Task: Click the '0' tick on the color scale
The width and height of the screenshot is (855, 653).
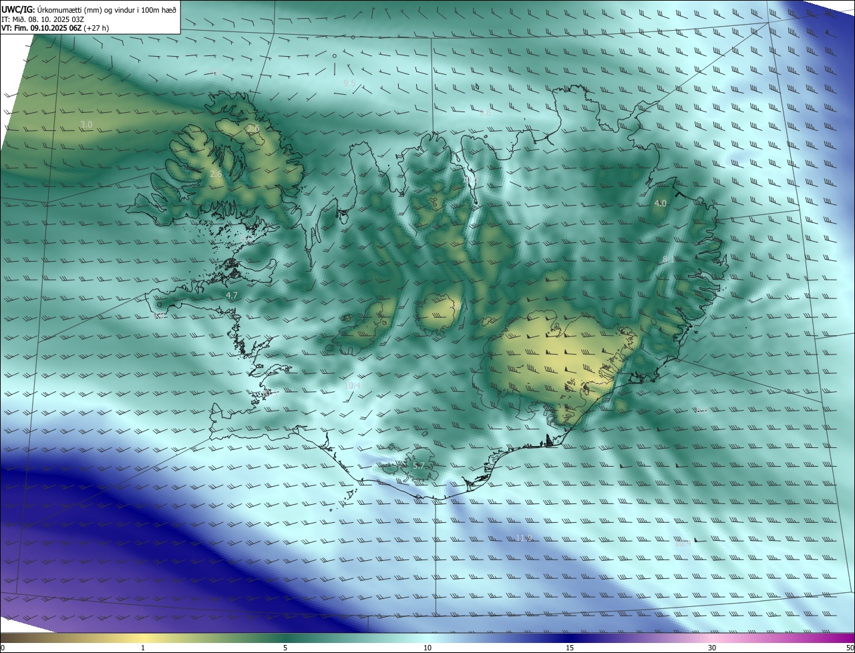Action: click(2, 648)
